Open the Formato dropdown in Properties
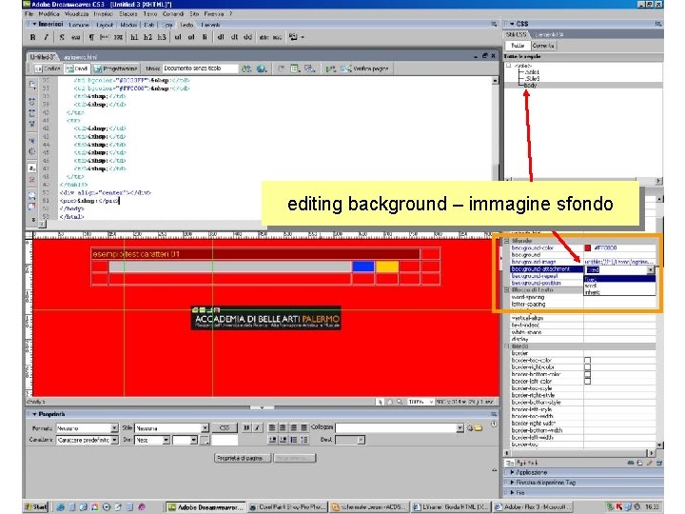This screenshot has width=685, height=514. [x=114, y=428]
